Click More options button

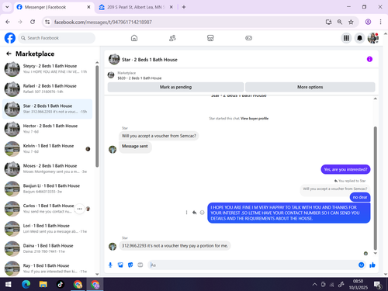pos(310,87)
